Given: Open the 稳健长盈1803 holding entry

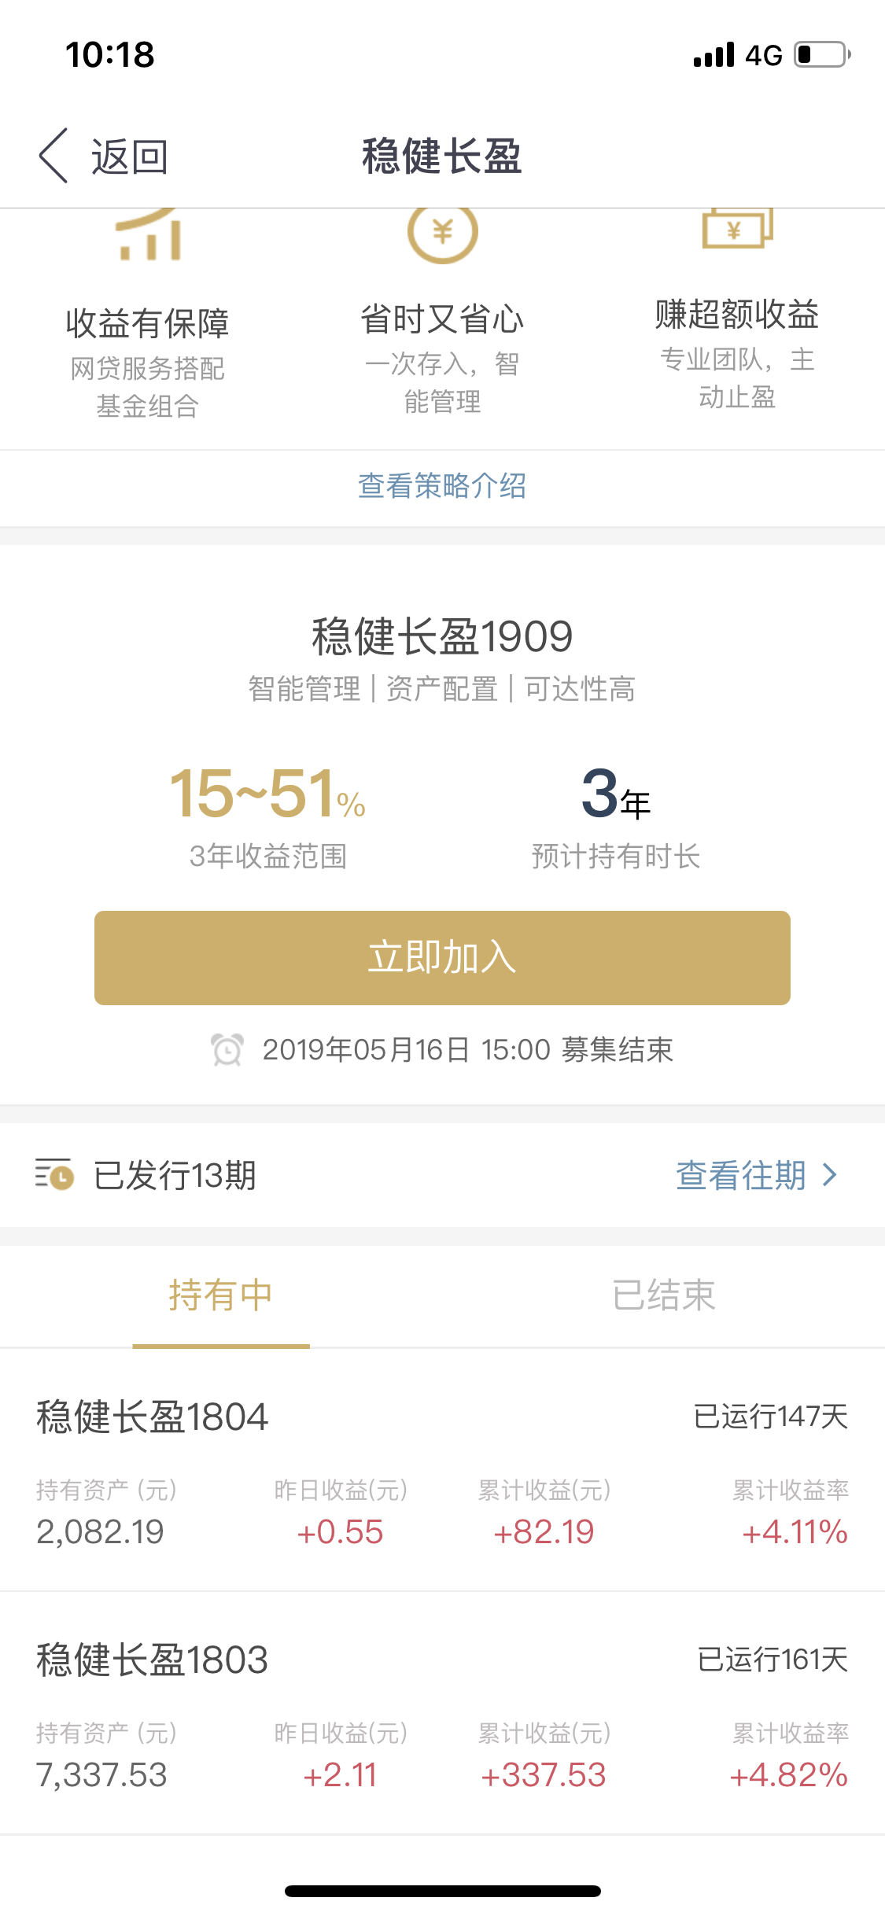Looking at the screenshot, I should (442, 1713).
